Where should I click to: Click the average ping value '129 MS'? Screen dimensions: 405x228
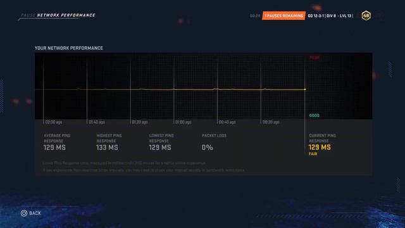pyautogui.click(x=54, y=148)
